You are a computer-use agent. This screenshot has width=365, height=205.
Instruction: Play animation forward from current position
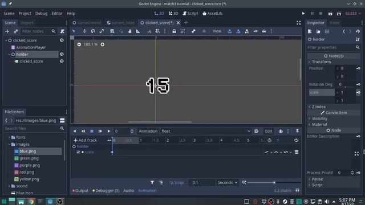point(109,131)
